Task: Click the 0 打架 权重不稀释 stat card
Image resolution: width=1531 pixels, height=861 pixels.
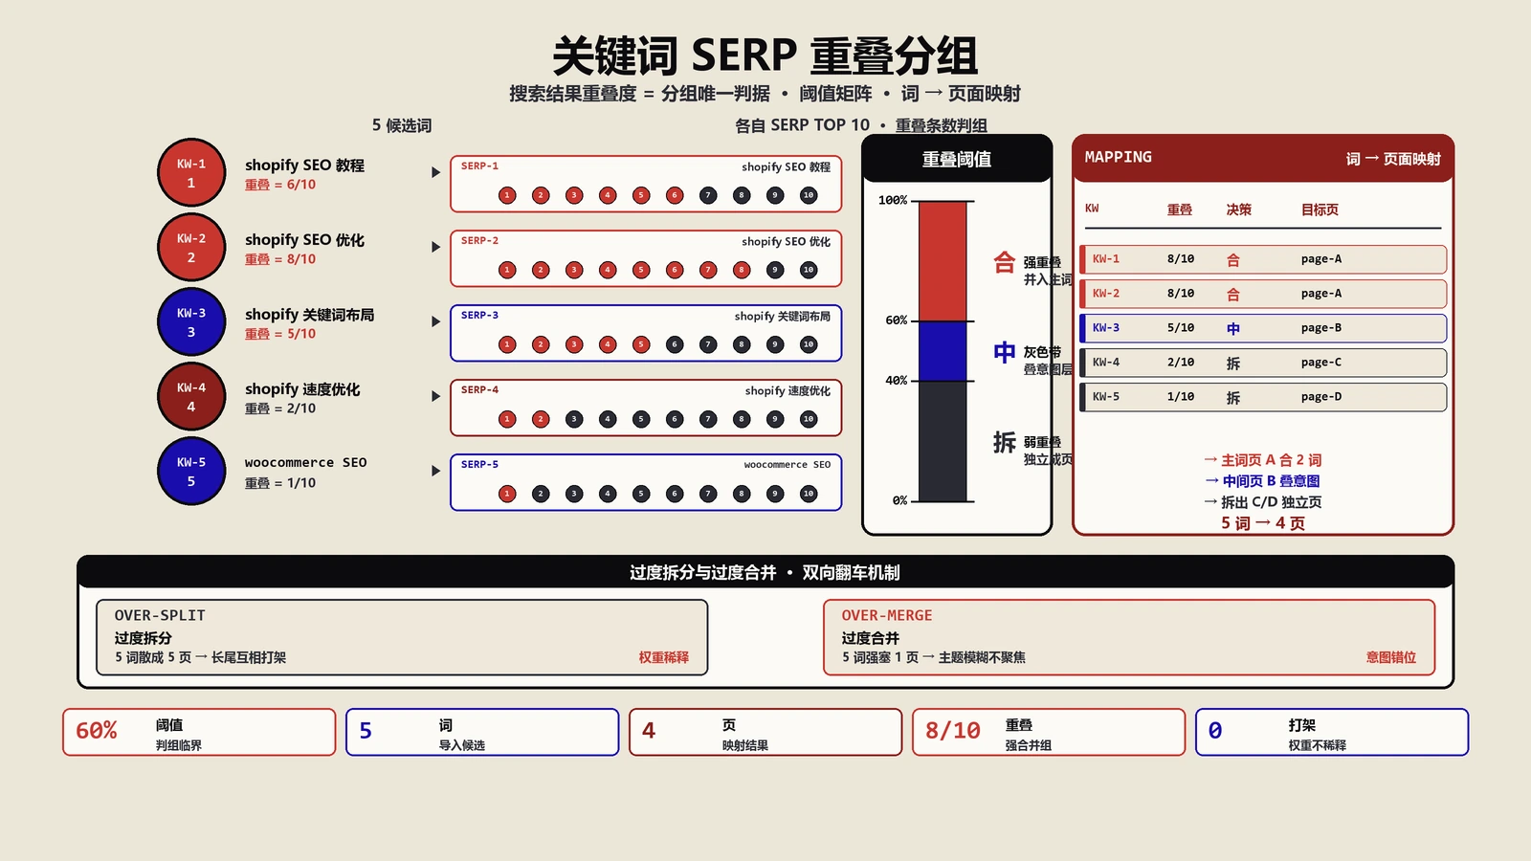Action: pyautogui.click(x=1332, y=732)
